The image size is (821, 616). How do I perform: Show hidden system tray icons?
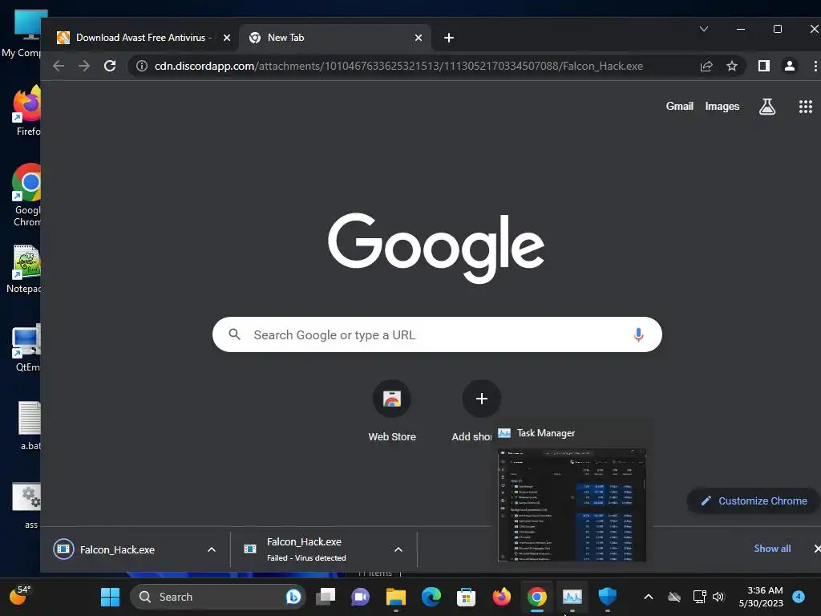pyautogui.click(x=648, y=597)
